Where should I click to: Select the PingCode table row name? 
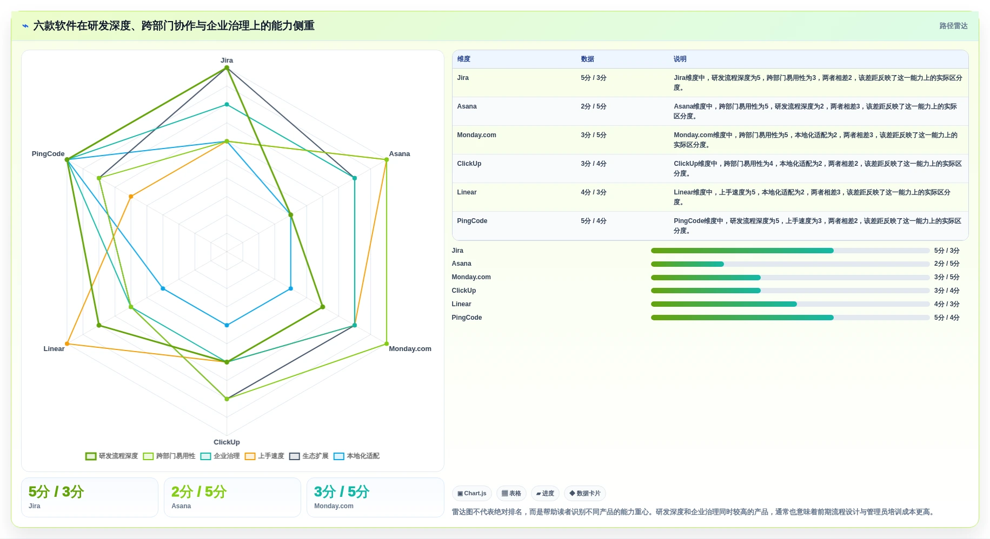472,221
